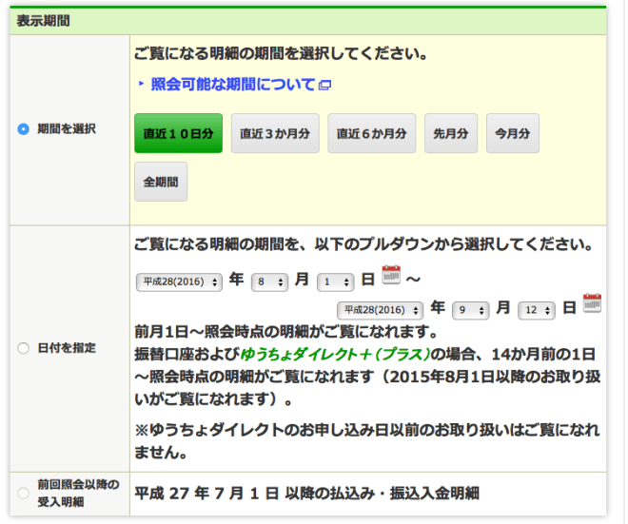Open the start day dropdown showing 1

click(336, 282)
